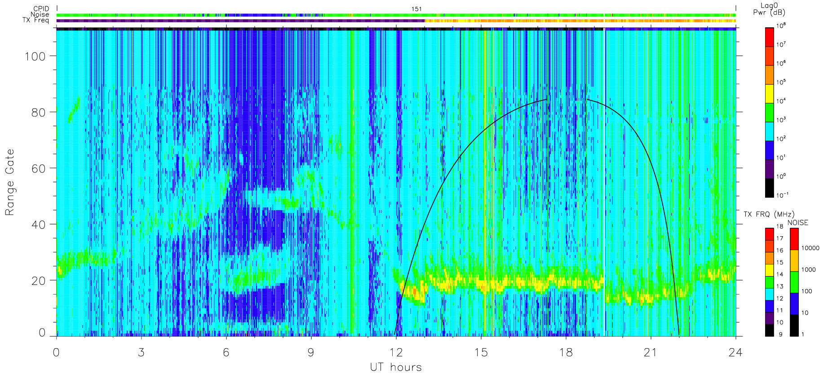The height and width of the screenshot is (381, 828).
Task: Click the blue segment of the NOISE colorbar
Action: click(794, 304)
